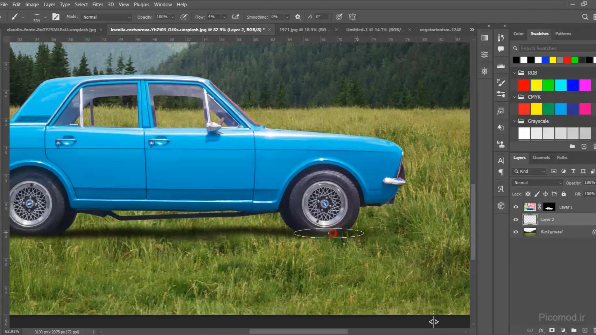Toggle Background layer visibility eye

[516, 232]
